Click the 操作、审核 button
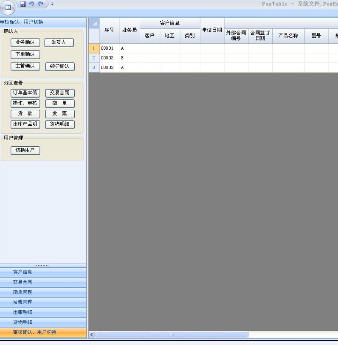Image resolution: width=338 pixels, height=345 pixels. click(x=25, y=104)
